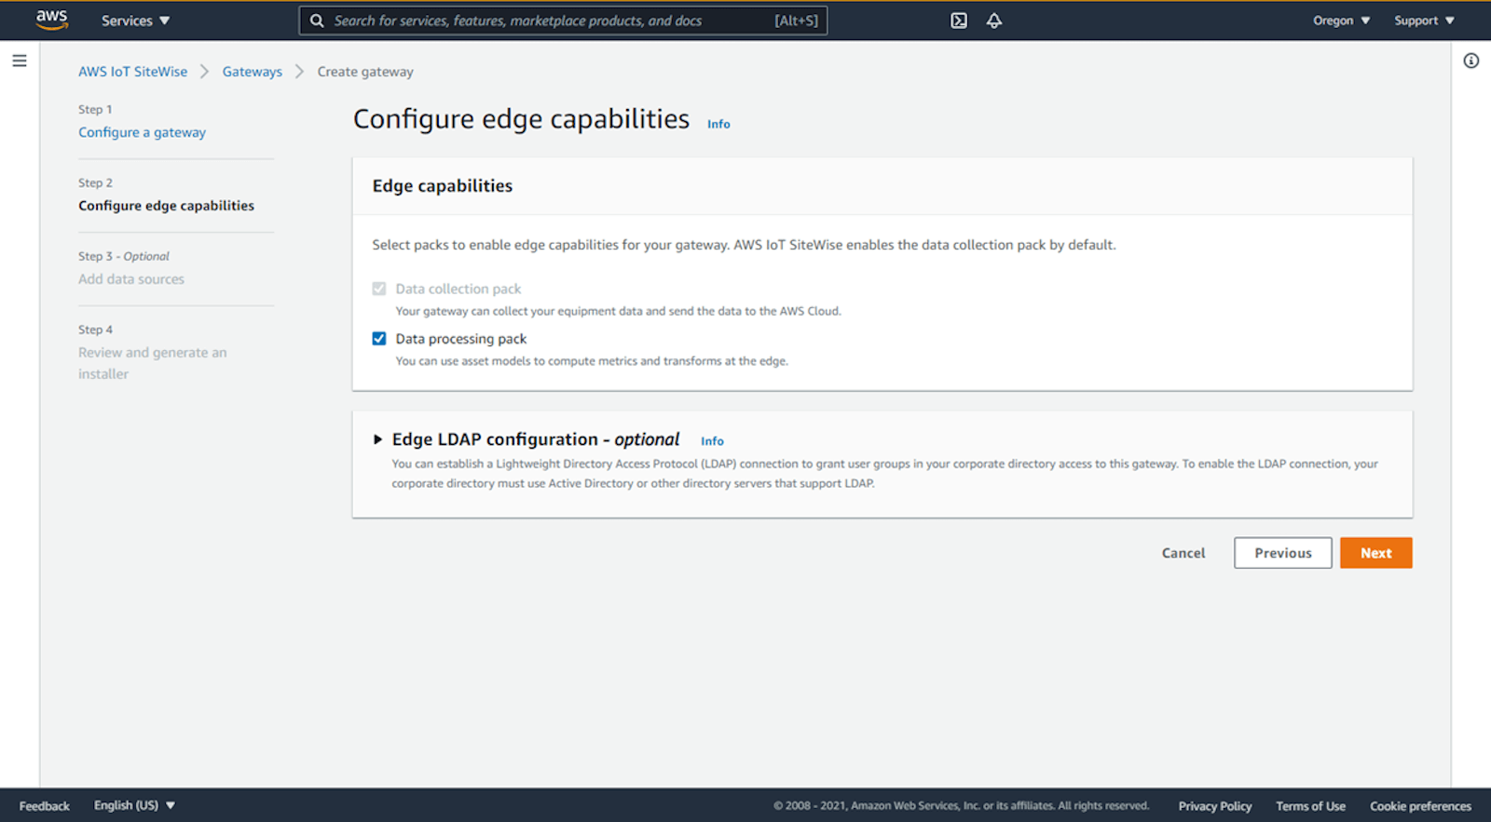Focus the services search field
This screenshot has height=822, width=1491.
(563, 20)
